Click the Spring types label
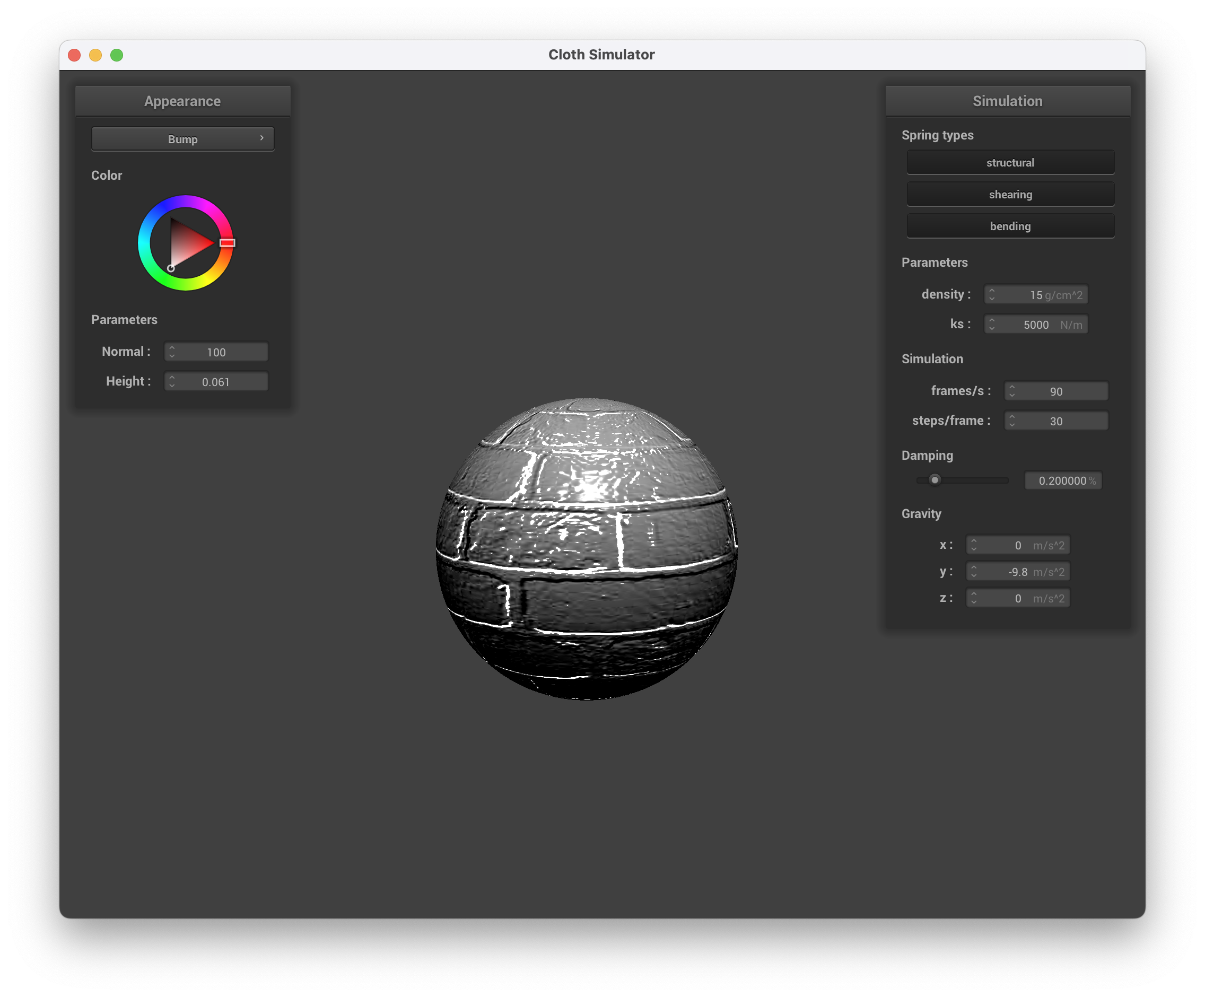The image size is (1205, 997). 937,135
